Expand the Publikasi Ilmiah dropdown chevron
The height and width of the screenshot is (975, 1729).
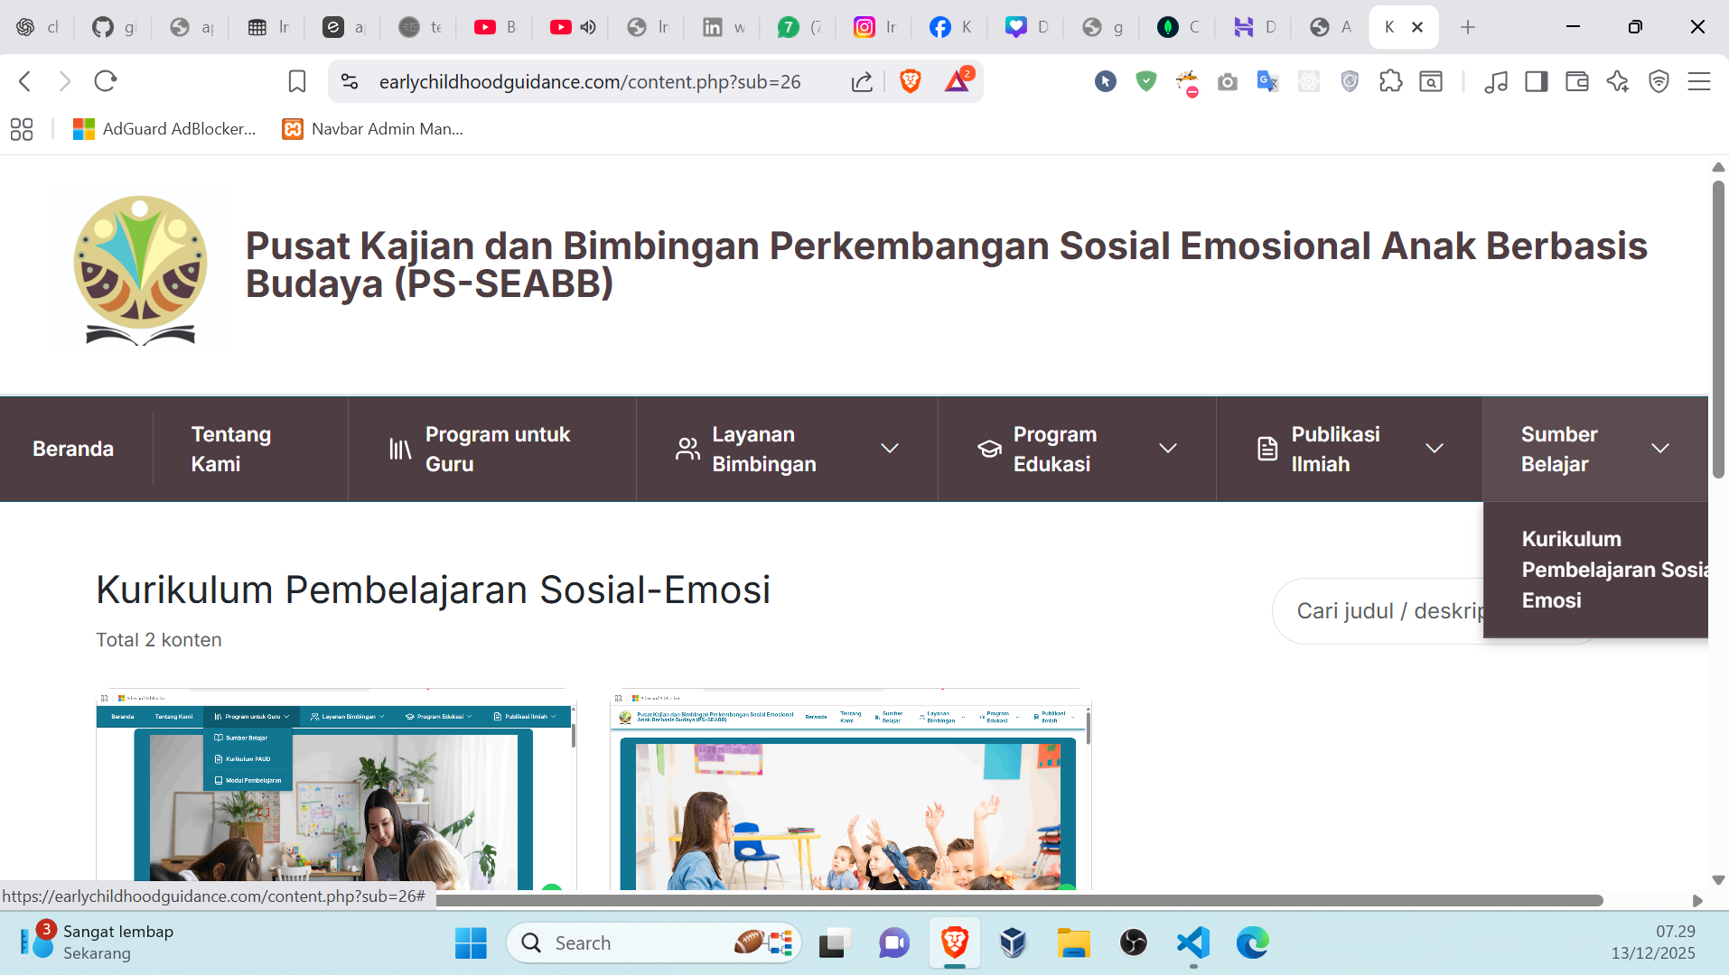point(1435,449)
